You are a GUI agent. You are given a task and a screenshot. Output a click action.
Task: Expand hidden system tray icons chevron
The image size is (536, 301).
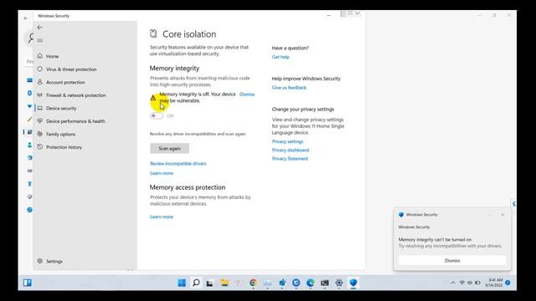coord(453,283)
